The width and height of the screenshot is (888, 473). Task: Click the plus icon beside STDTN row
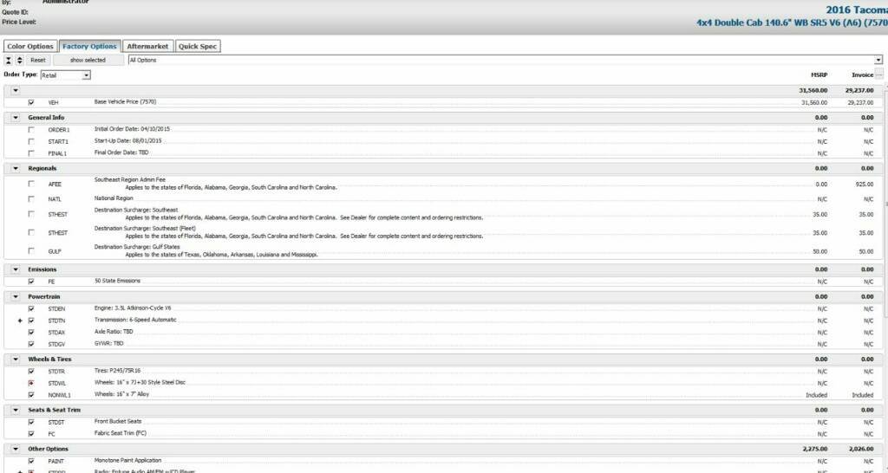click(21, 321)
